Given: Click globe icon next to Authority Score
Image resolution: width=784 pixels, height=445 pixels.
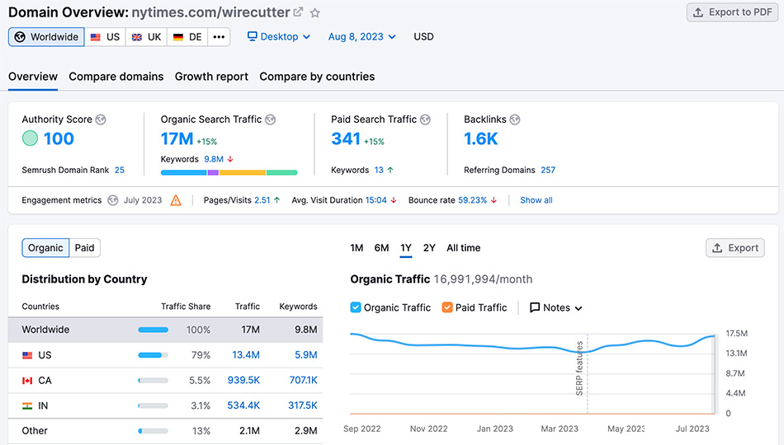Looking at the screenshot, I should click(101, 119).
